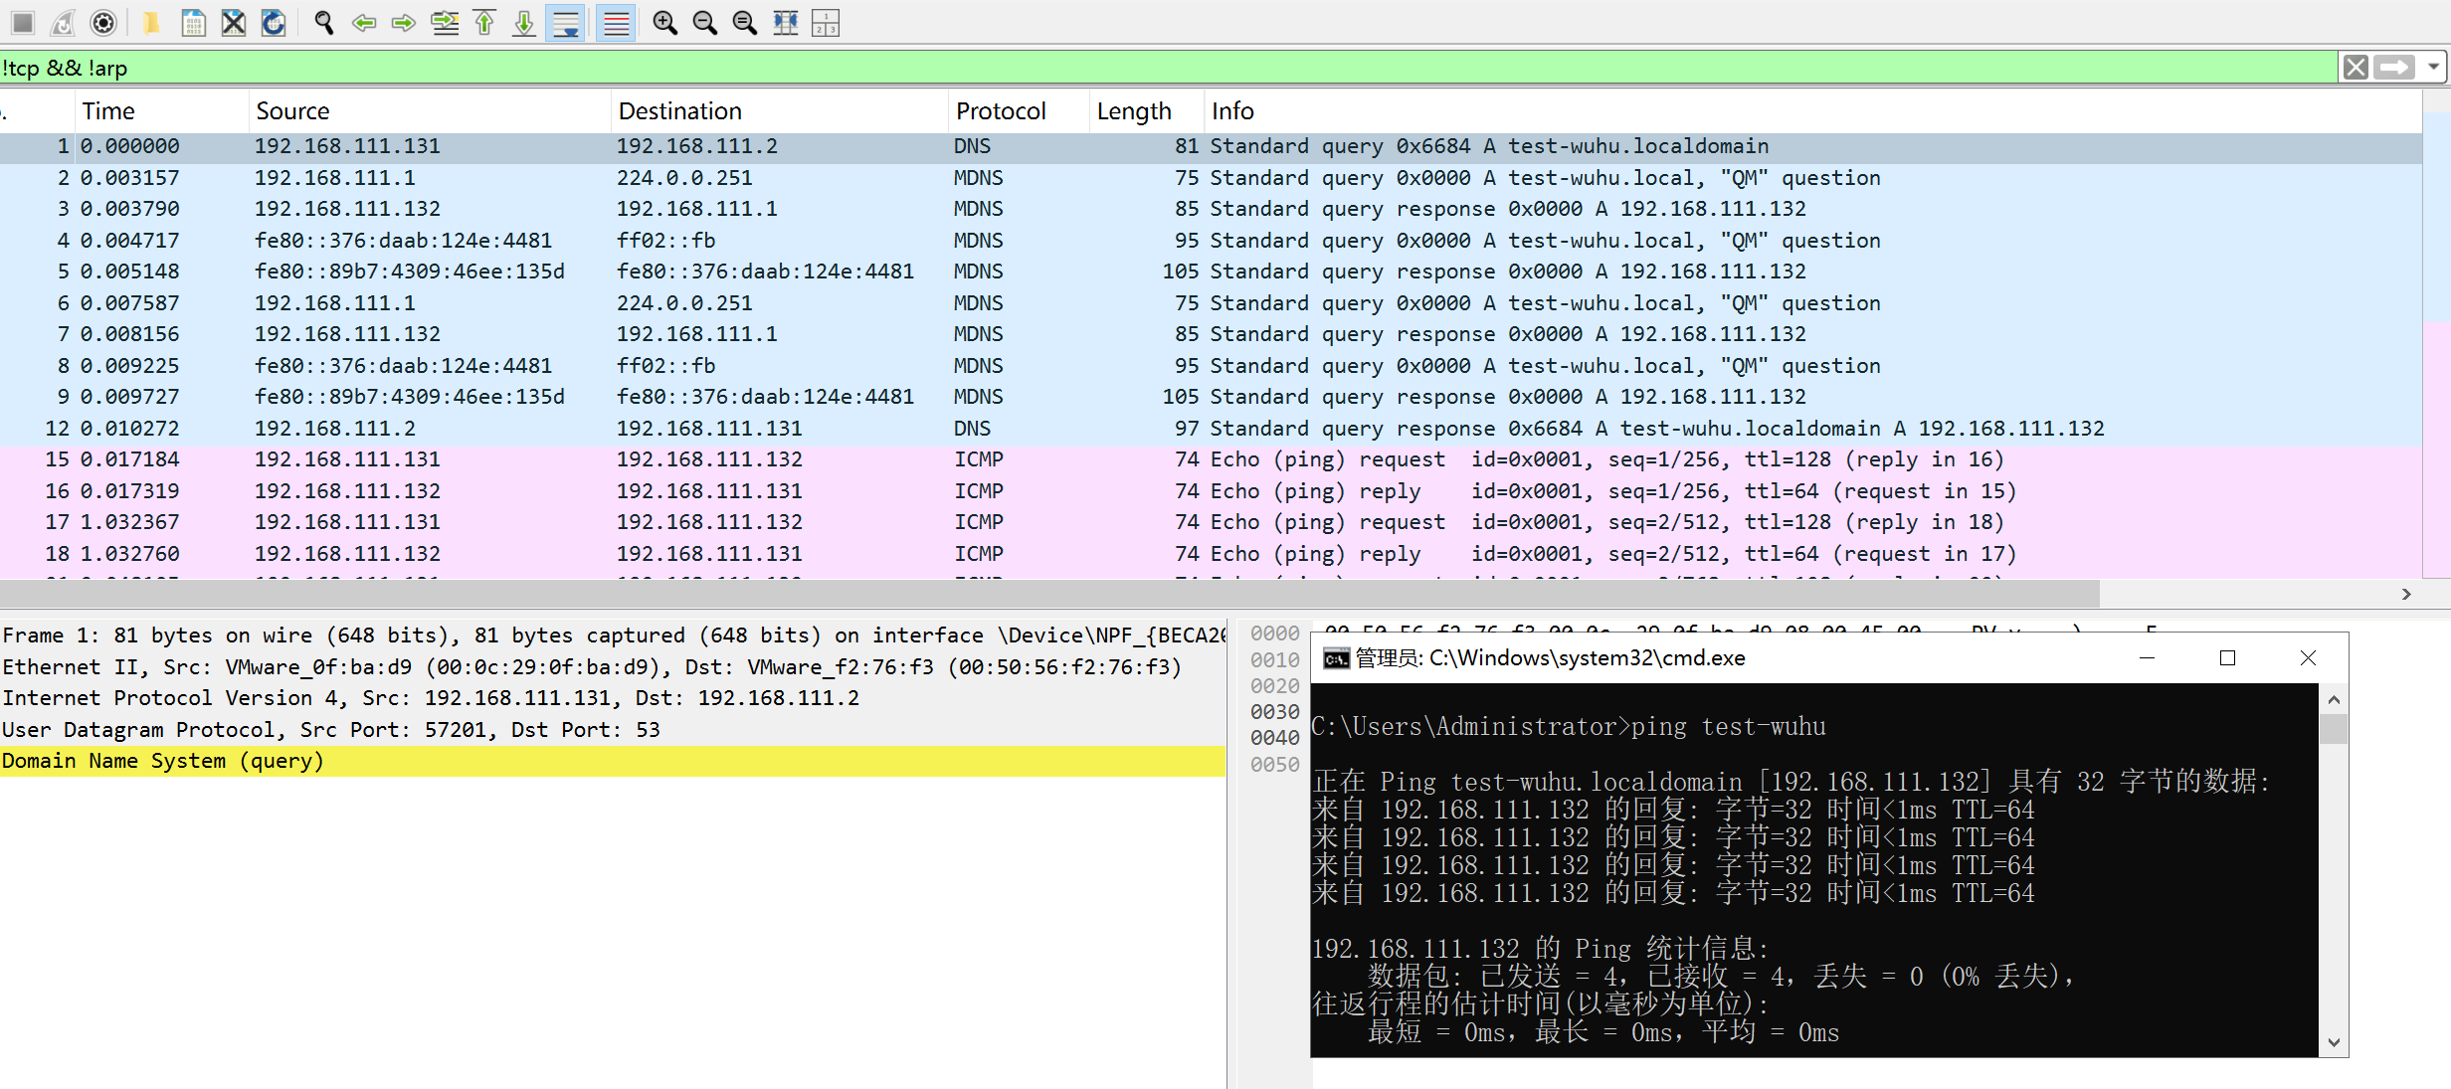This screenshot has height=1089, width=2451.
Task: Expand the User Datagram Protocol details row
Action: [330, 729]
